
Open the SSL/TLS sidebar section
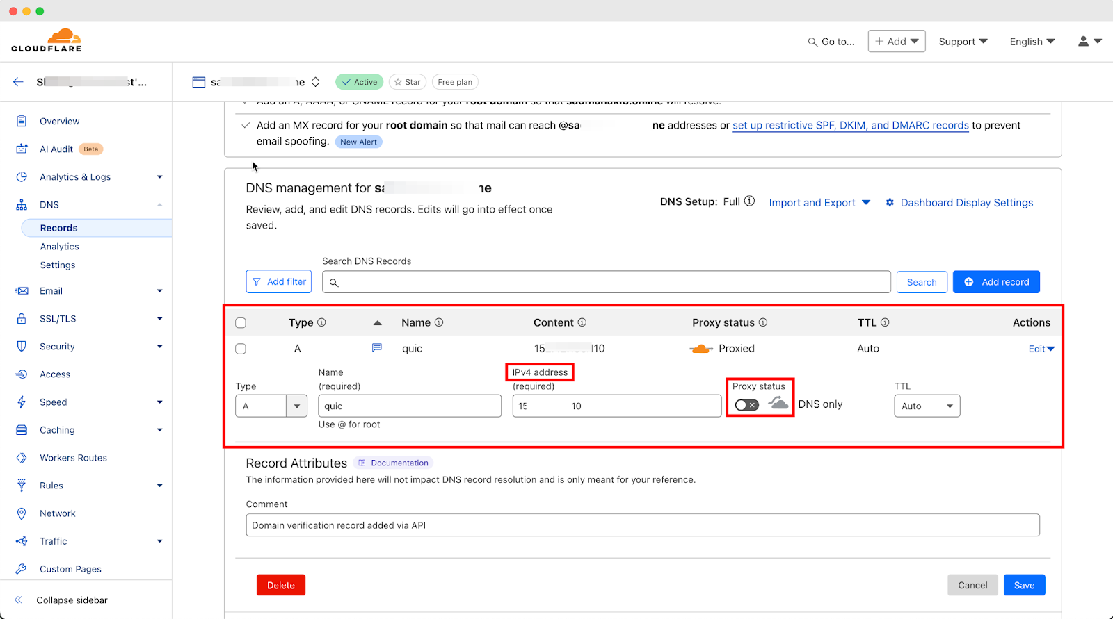[58, 319]
